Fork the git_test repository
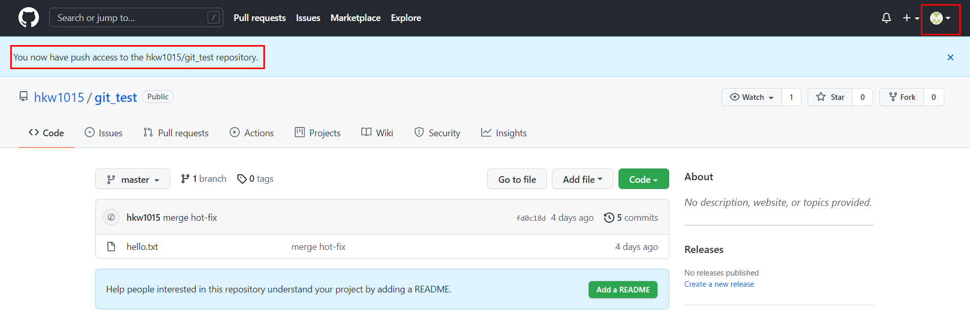The width and height of the screenshot is (970, 317). 902,97
